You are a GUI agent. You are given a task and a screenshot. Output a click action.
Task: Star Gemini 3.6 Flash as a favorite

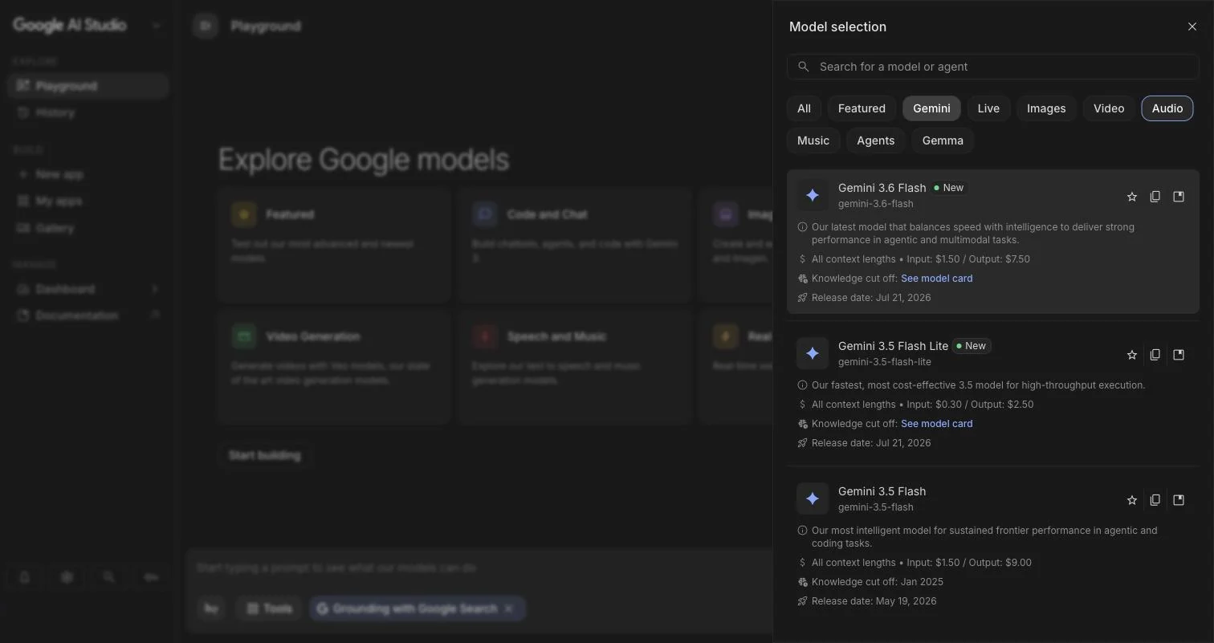(1132, 197)
